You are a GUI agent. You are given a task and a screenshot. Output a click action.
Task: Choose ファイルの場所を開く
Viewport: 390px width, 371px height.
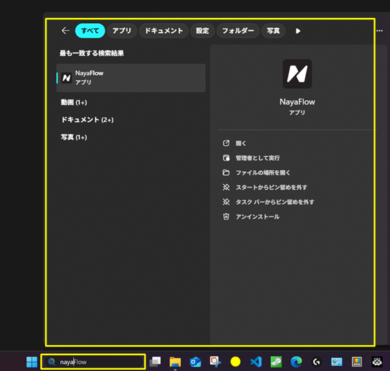click(x=263, y=173)
